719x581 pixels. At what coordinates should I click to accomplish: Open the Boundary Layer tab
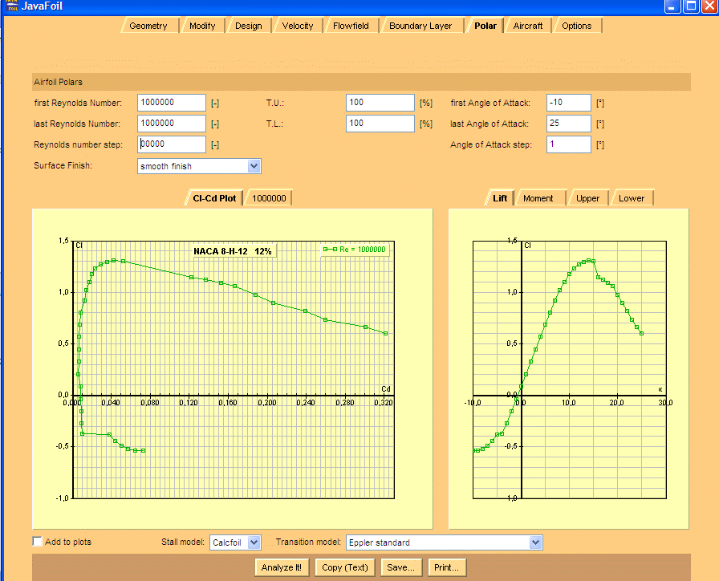pos(420,26)
